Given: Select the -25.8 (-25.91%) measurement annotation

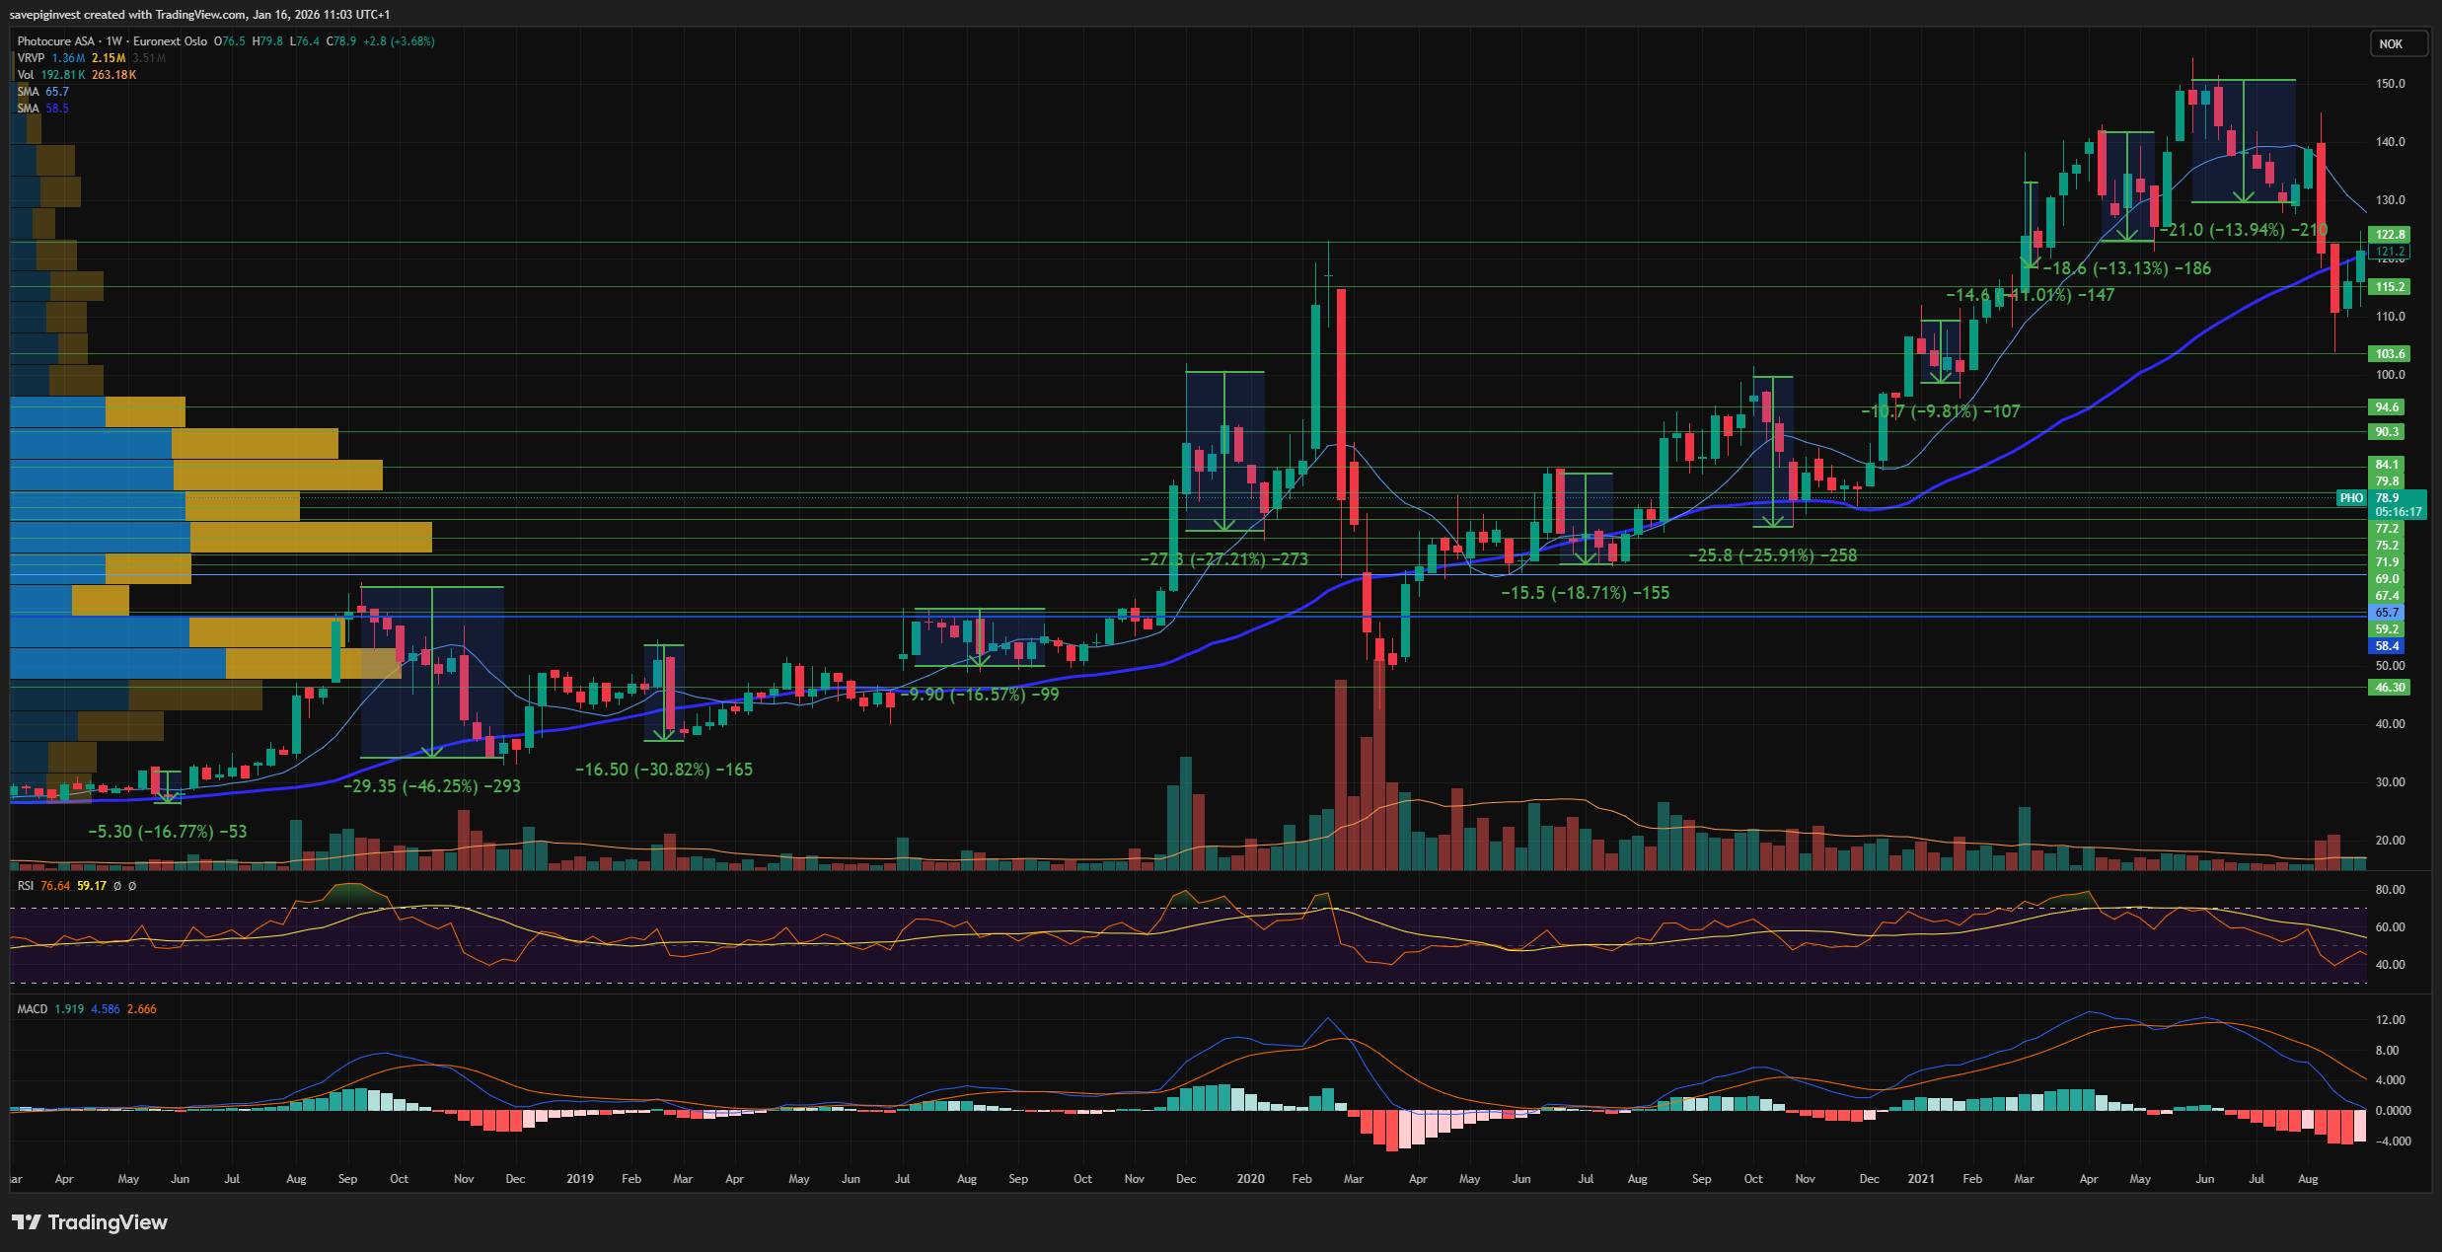Looking at the screenshot, I should click(x=1772, y=555).
